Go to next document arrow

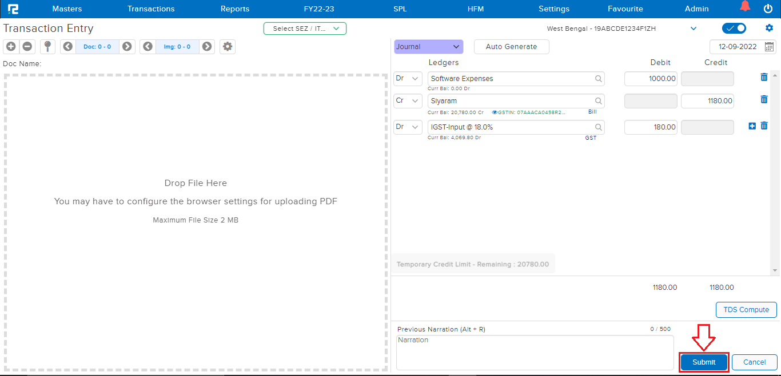click(127, 47)
